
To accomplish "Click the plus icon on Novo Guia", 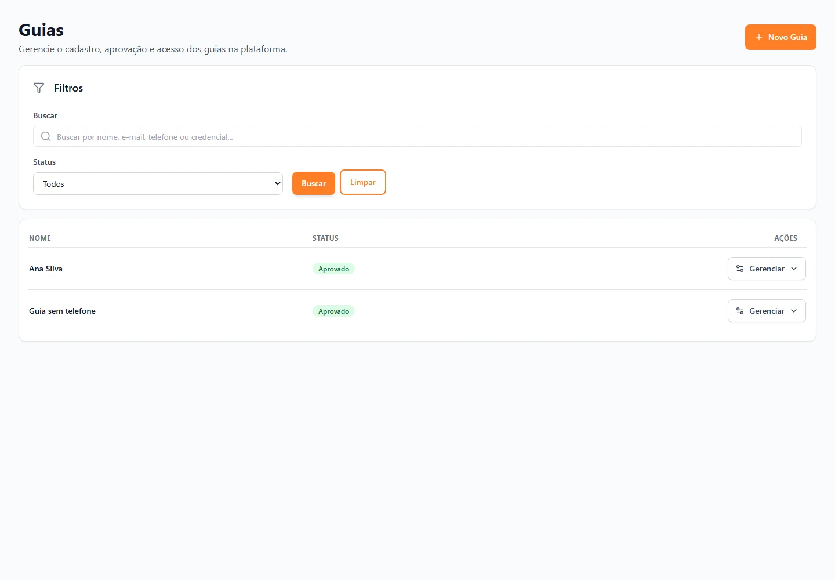I will tap(759, 37).
